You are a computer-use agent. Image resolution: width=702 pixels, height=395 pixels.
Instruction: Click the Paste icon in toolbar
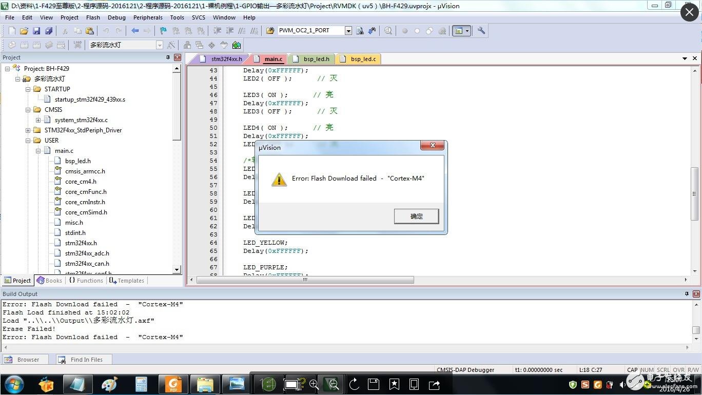(x=90, y=31)
